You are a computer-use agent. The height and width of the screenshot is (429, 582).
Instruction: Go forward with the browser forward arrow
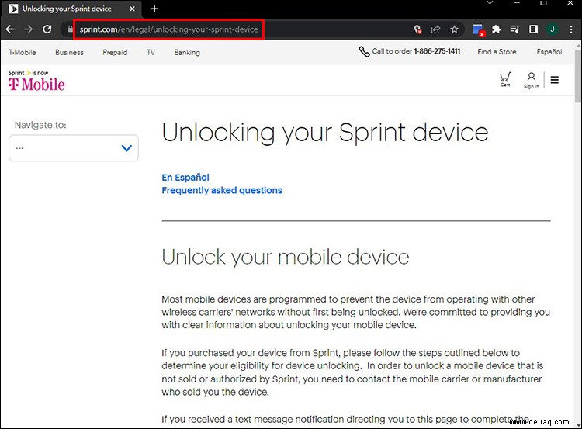(x=29, y=29)
